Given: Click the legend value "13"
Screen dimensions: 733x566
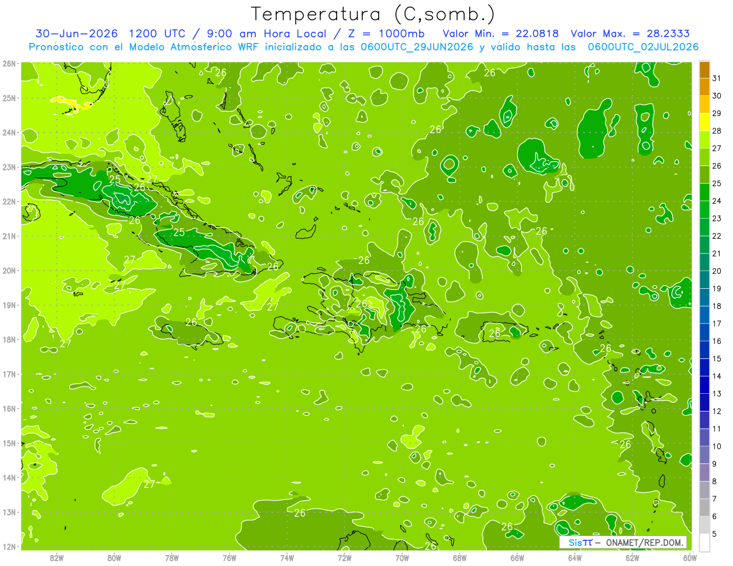Looking at the screenshot, I should (x=717, y=394).
